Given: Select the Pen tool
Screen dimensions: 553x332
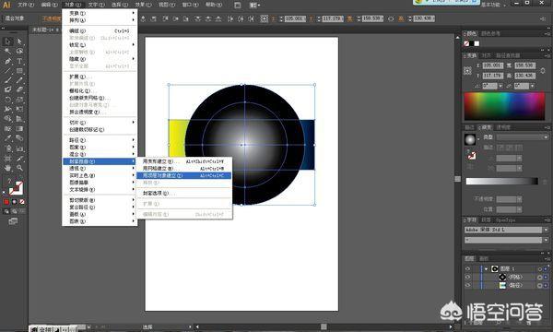Looking at the screenshot, I should tap(7, 61).
